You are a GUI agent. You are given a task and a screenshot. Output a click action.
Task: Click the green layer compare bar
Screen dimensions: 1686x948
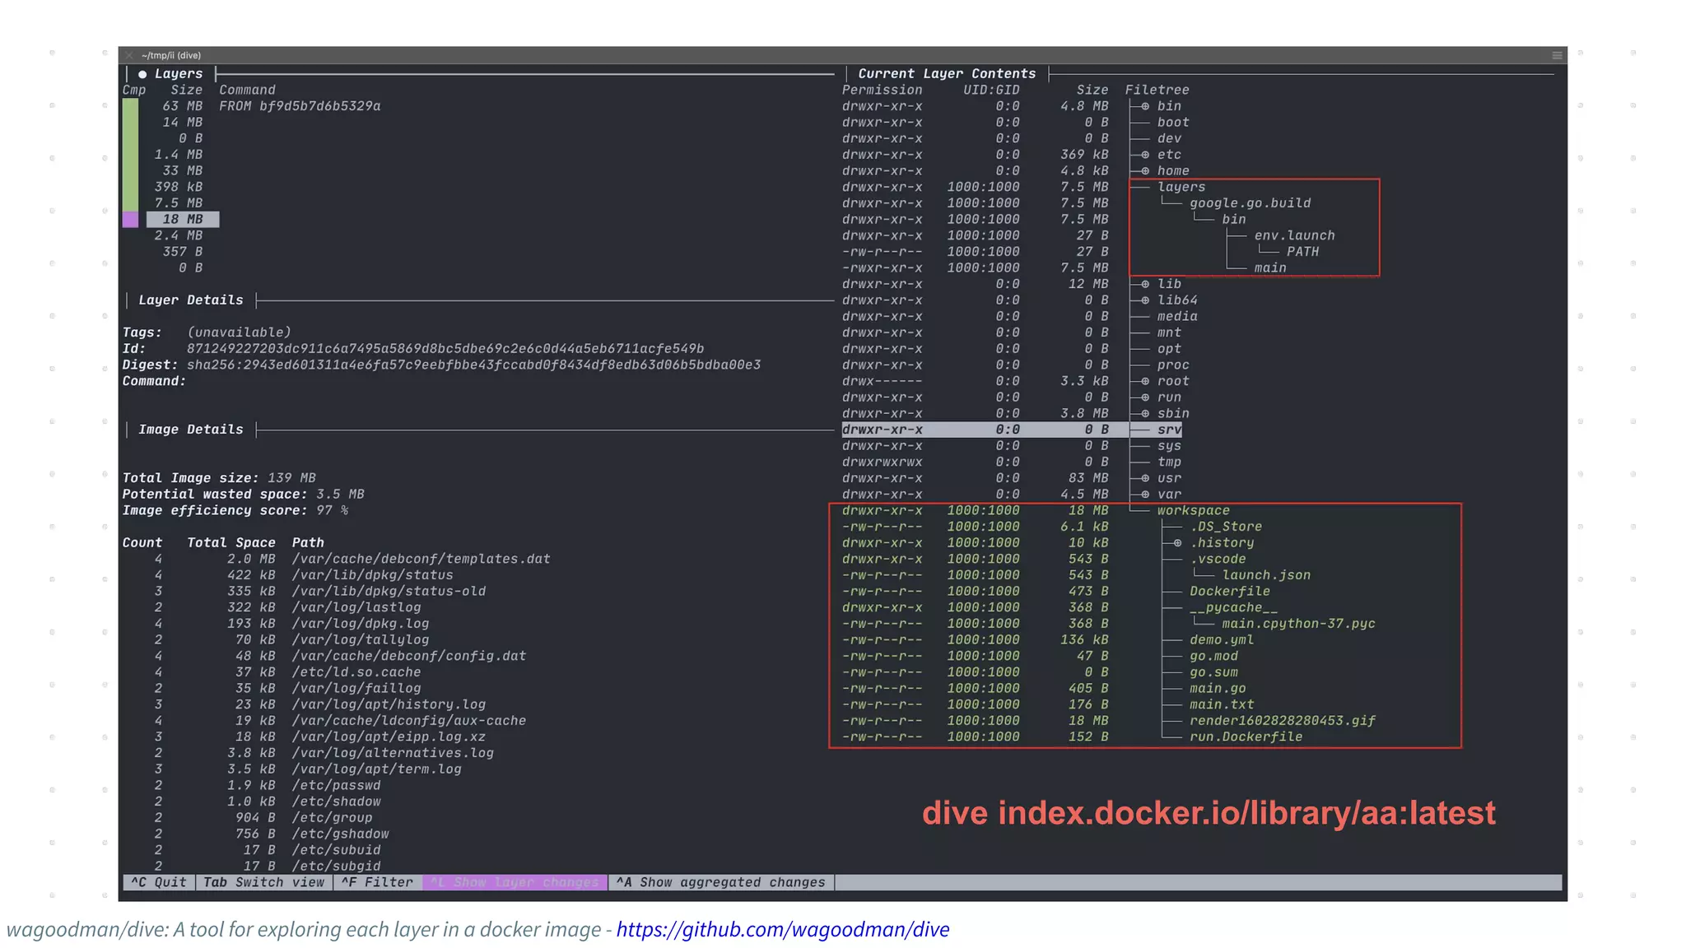click(x=130, y=155)
